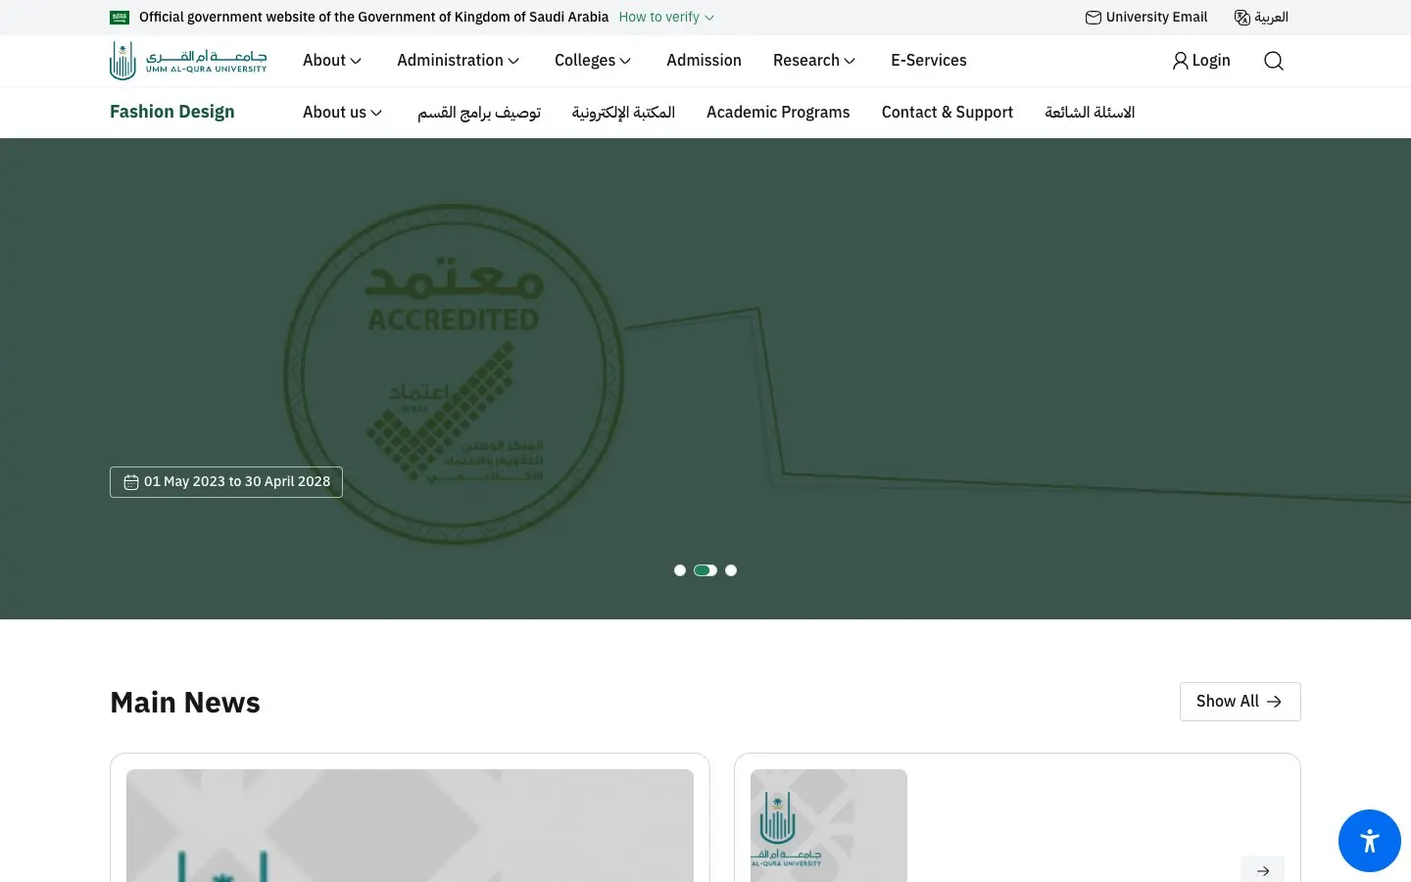Go to Fashion Design home link
This screenshot has height=882, width=1411.
pyautogui.click(x=172, y=112)
